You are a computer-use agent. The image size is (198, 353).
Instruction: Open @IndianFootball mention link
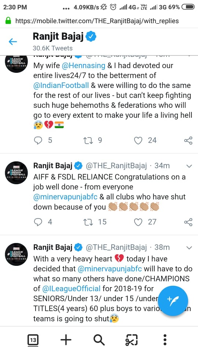[x=61, y=85]
